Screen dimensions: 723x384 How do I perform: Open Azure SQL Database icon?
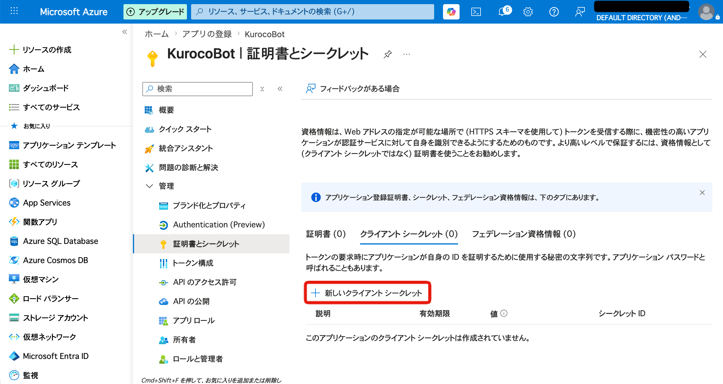point(14,241)
